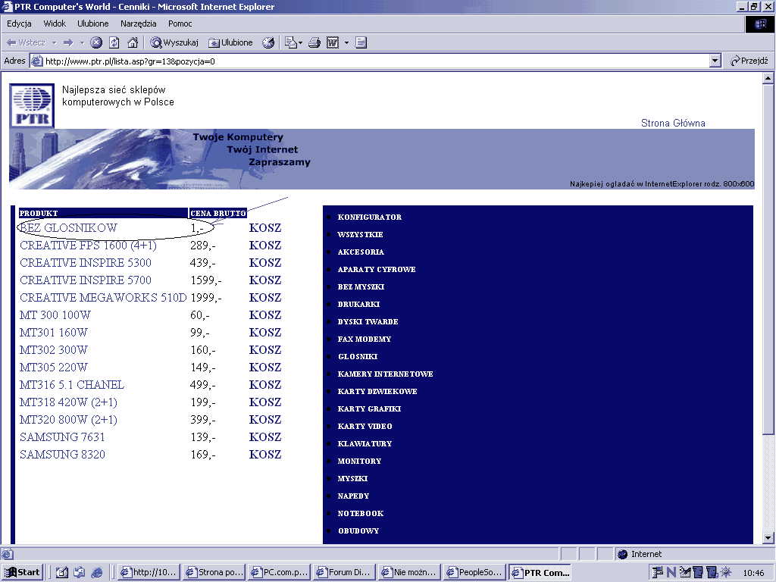
Task: Open the WSZYSTKIE category
Action: click(360, 235)
